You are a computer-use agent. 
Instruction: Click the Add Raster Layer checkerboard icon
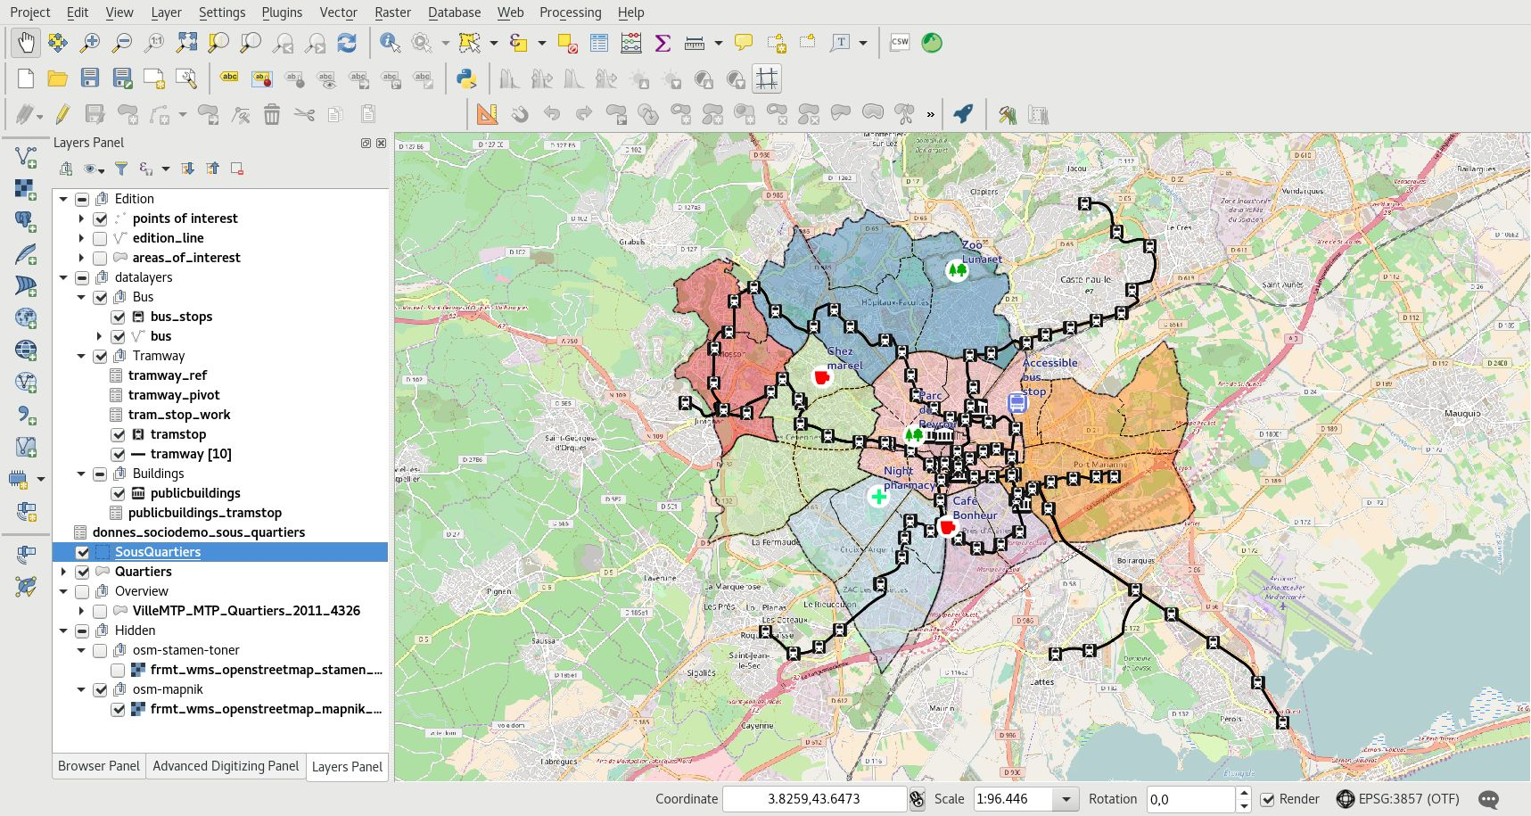pyautogui.click(x=26, y=189)
